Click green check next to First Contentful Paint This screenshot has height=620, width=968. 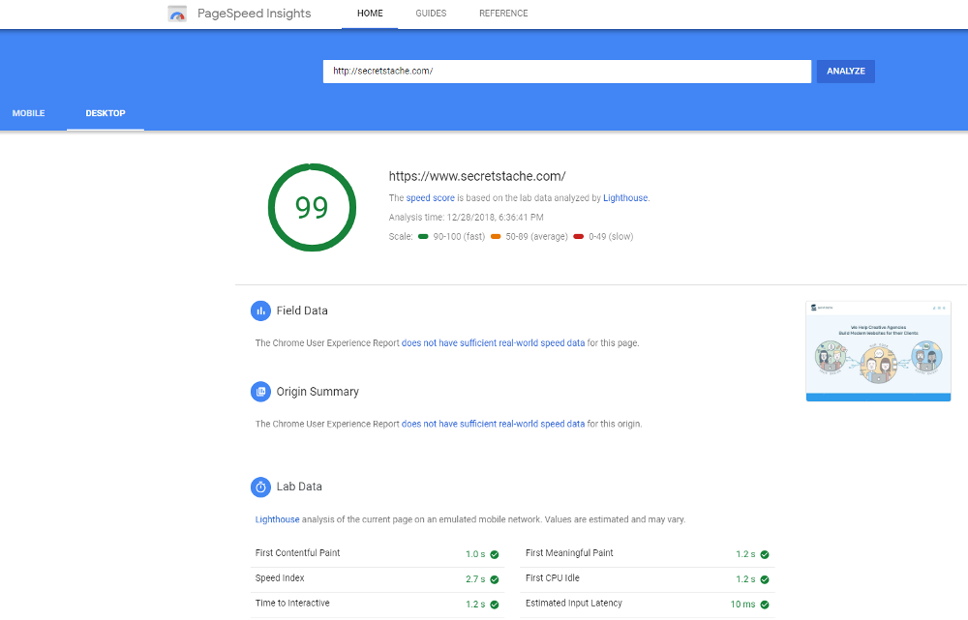pos(495,554)
